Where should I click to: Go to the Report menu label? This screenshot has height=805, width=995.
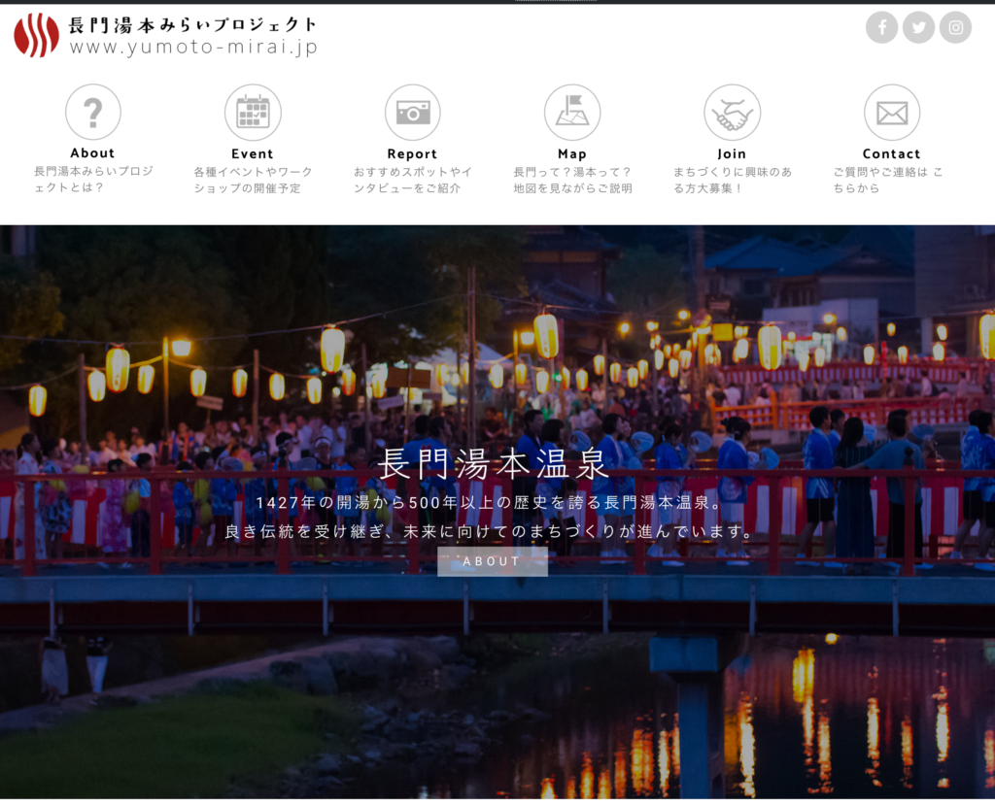point(412,154)
